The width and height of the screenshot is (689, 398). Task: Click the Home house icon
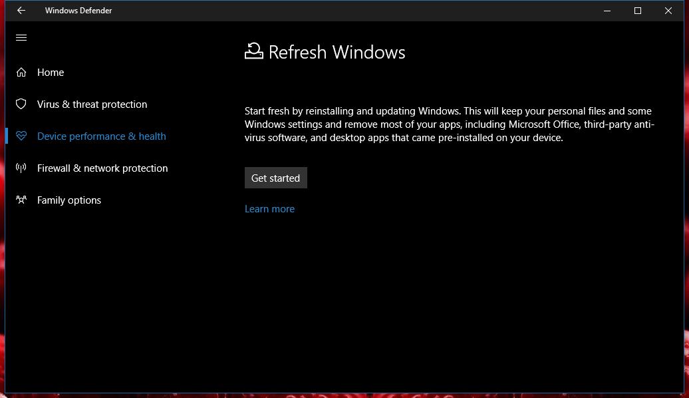tap(21, 72)
